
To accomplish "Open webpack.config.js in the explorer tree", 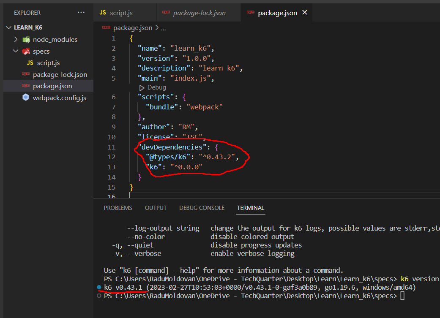I will coord(60,98).
